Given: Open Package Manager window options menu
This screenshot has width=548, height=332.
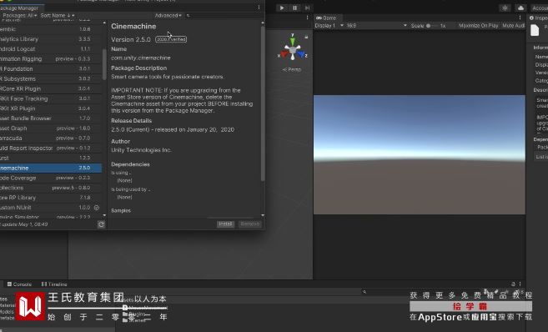Looking at the screenshot, I should coord(259,8).
